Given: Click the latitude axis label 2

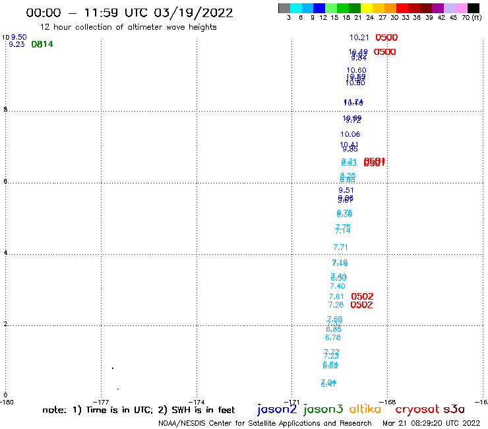Looking at the screenshot, I should (x=5, y=324).
